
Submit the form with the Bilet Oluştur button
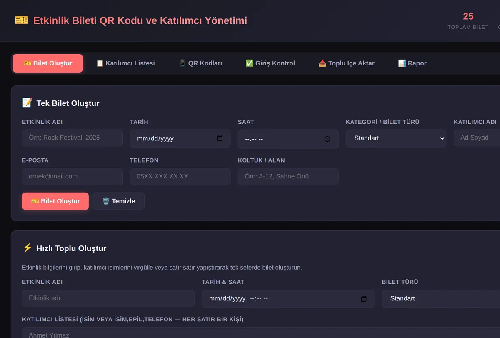pyautogui.click(x=55, y=201)
